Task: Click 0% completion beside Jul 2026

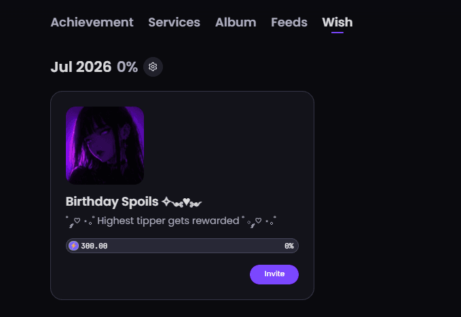Action: pyautogui.click(x=127, y=67)
